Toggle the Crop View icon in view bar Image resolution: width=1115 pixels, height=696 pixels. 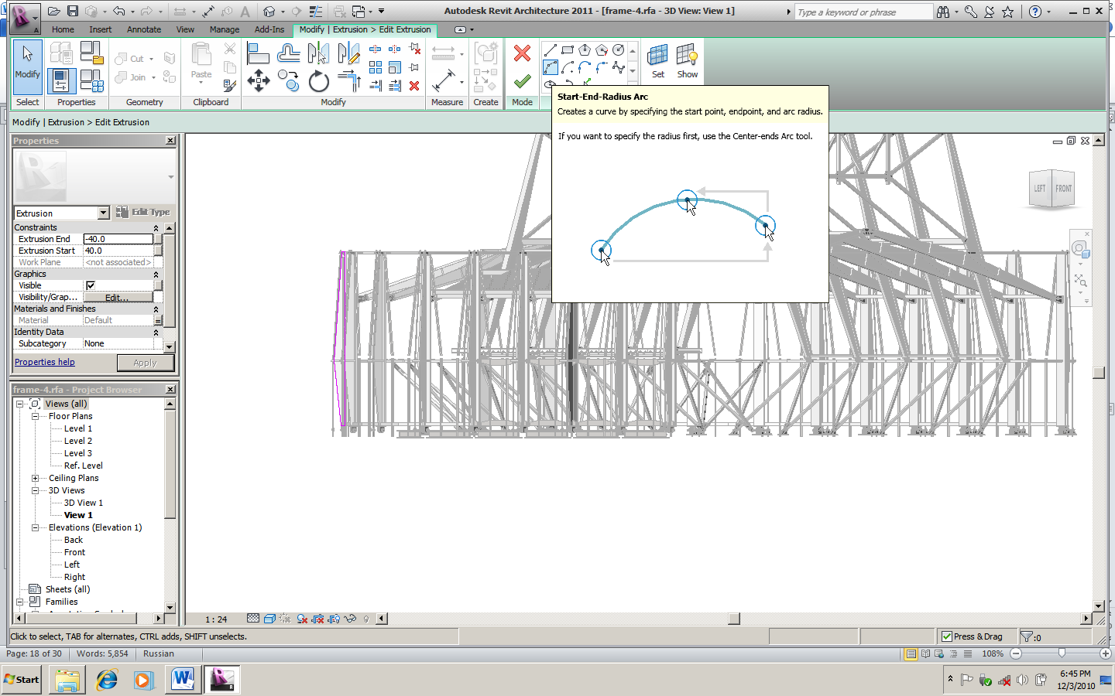317,619
